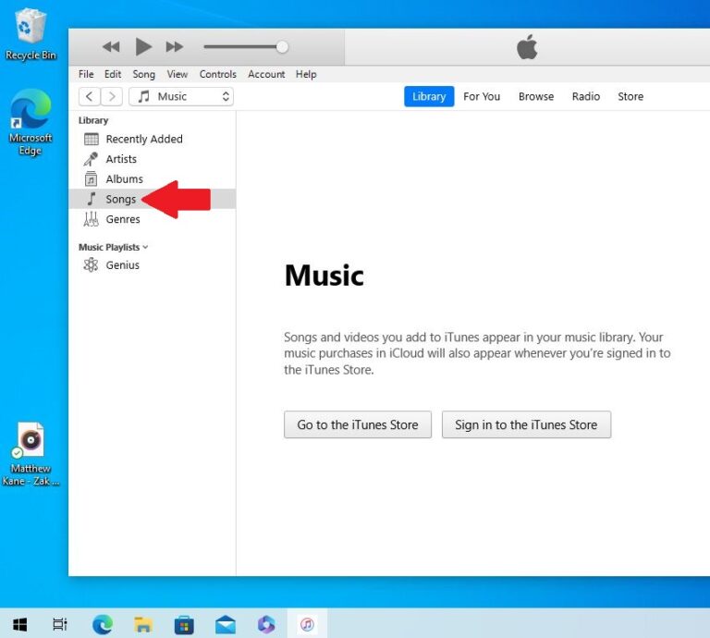Image resolution: width=710 pixels, height=638 pixels.
Task: Open the Controls menu
Action: 218,74
